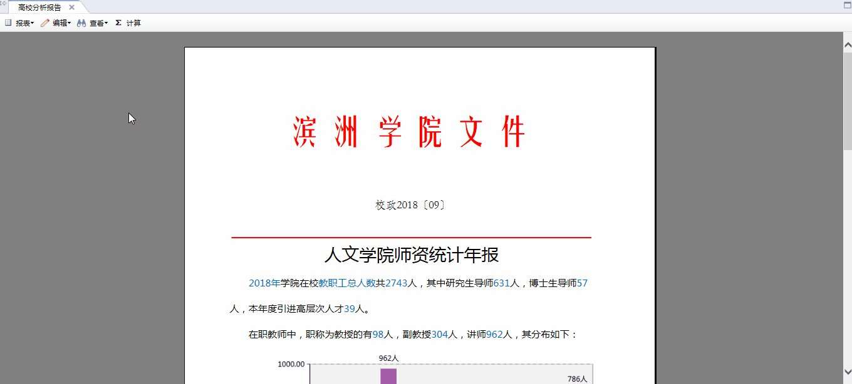
Task: Open the 计算 toolbar function
Action: [x=133, y=23]
